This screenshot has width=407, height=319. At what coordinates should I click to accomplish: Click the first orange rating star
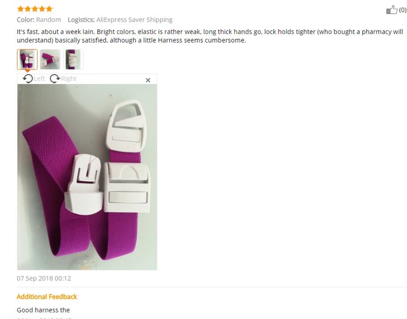coord(20,9)
